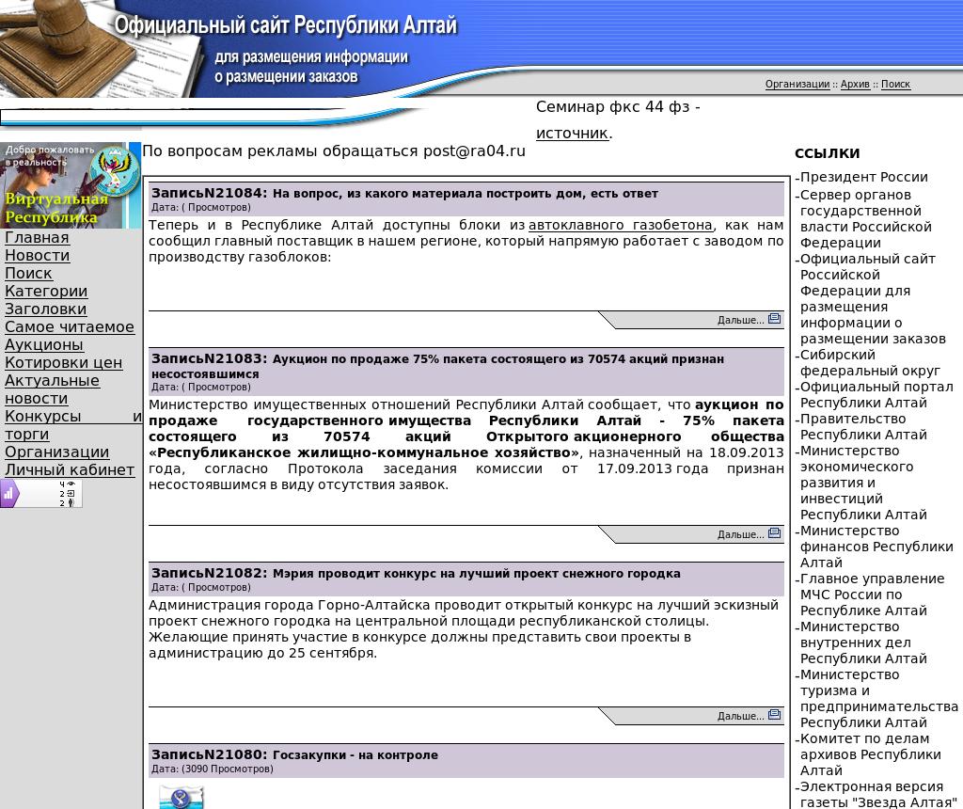Open Министерство туризма и предпринимательства link
Screen dimensions: 963x809
879,698
